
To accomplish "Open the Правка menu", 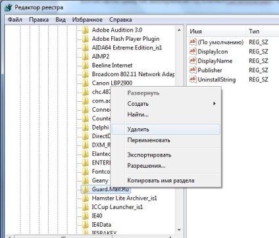I will tap(39, 20).
